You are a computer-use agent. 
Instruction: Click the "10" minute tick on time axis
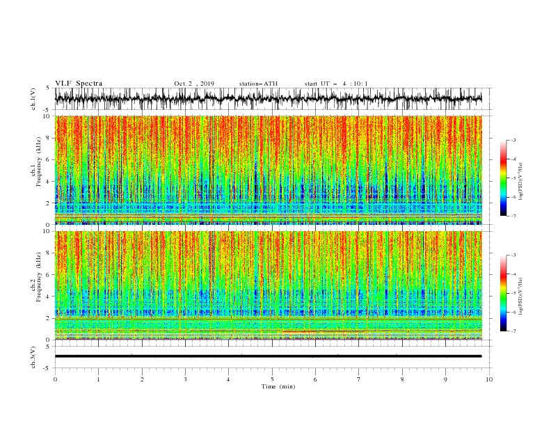click(x=489, y=379)
